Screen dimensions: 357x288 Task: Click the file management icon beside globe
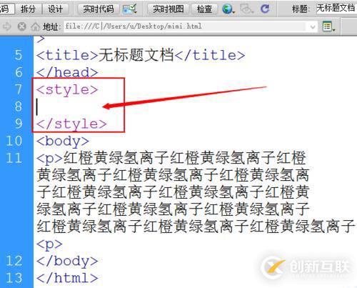(246, 9)
